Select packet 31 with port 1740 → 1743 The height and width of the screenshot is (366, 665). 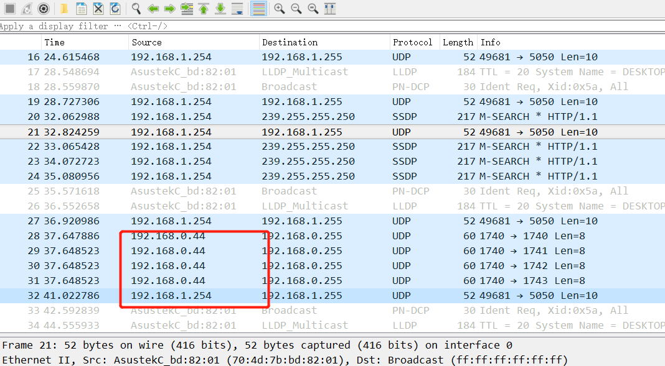[x=332, y=280]
